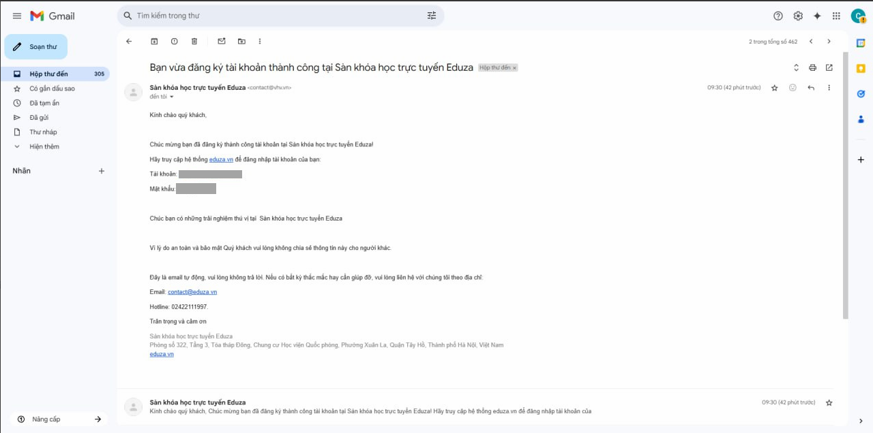Click the page vertical scrollbar
The height and width of the screenshot is (433, 873).
[846, 184]
